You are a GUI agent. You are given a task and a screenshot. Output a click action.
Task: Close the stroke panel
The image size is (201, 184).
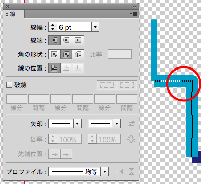(x=7, y=6)
